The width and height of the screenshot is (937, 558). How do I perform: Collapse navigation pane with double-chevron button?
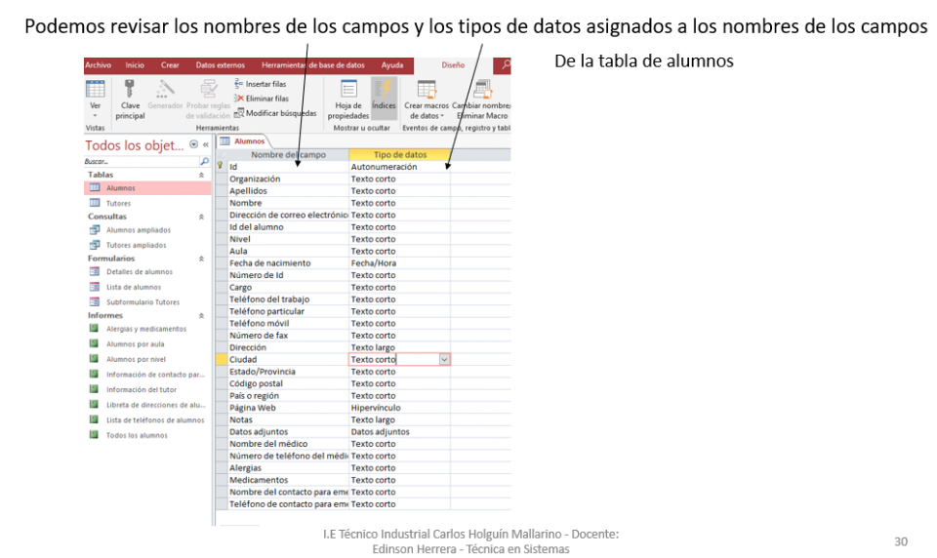(206, 145)
